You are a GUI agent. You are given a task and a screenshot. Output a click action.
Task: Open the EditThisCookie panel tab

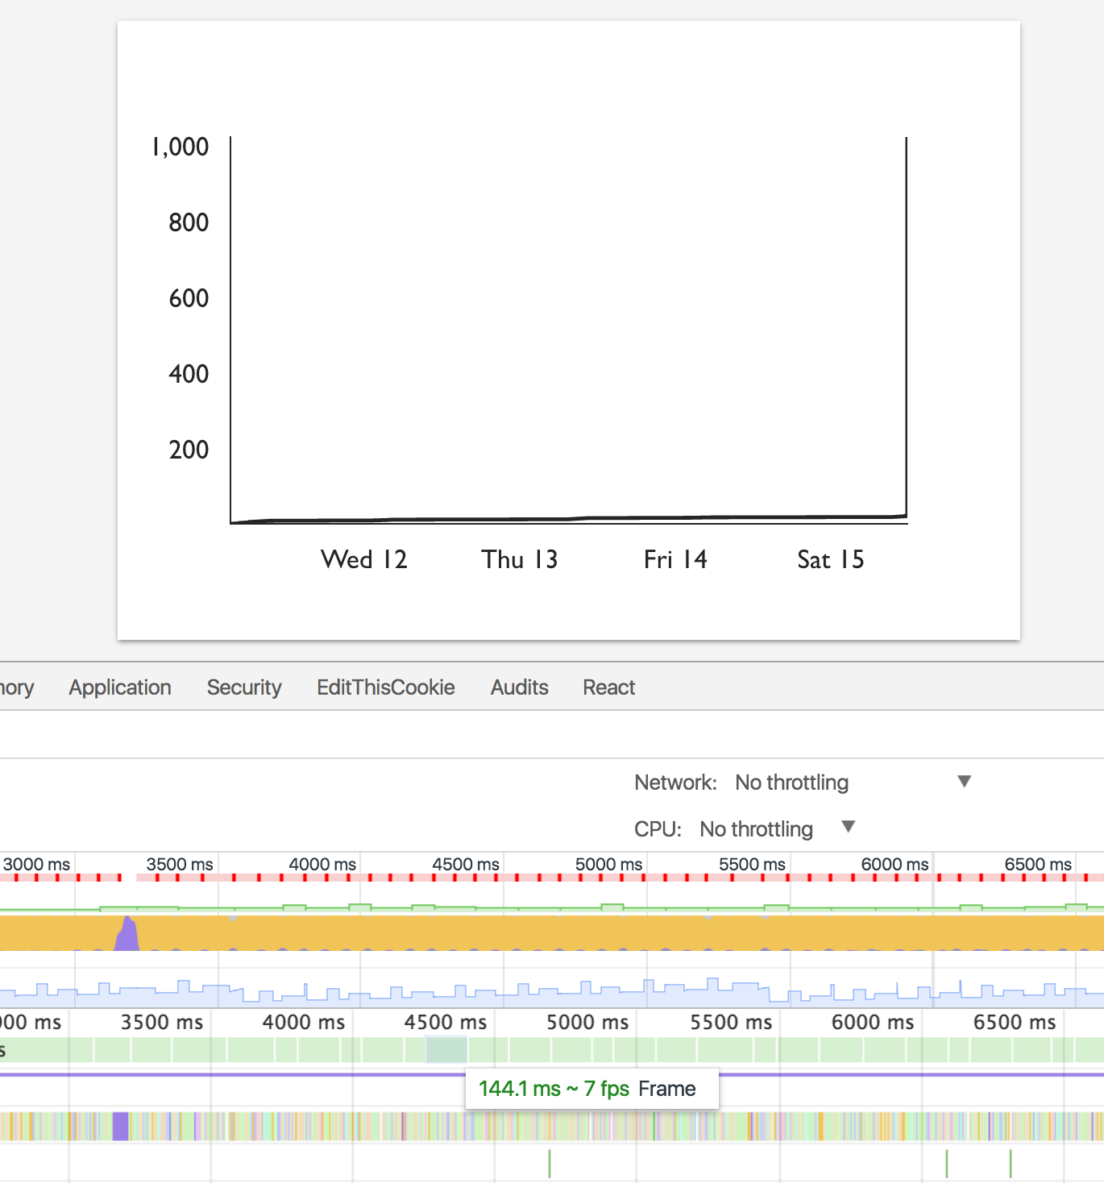(x=386, y=687)
